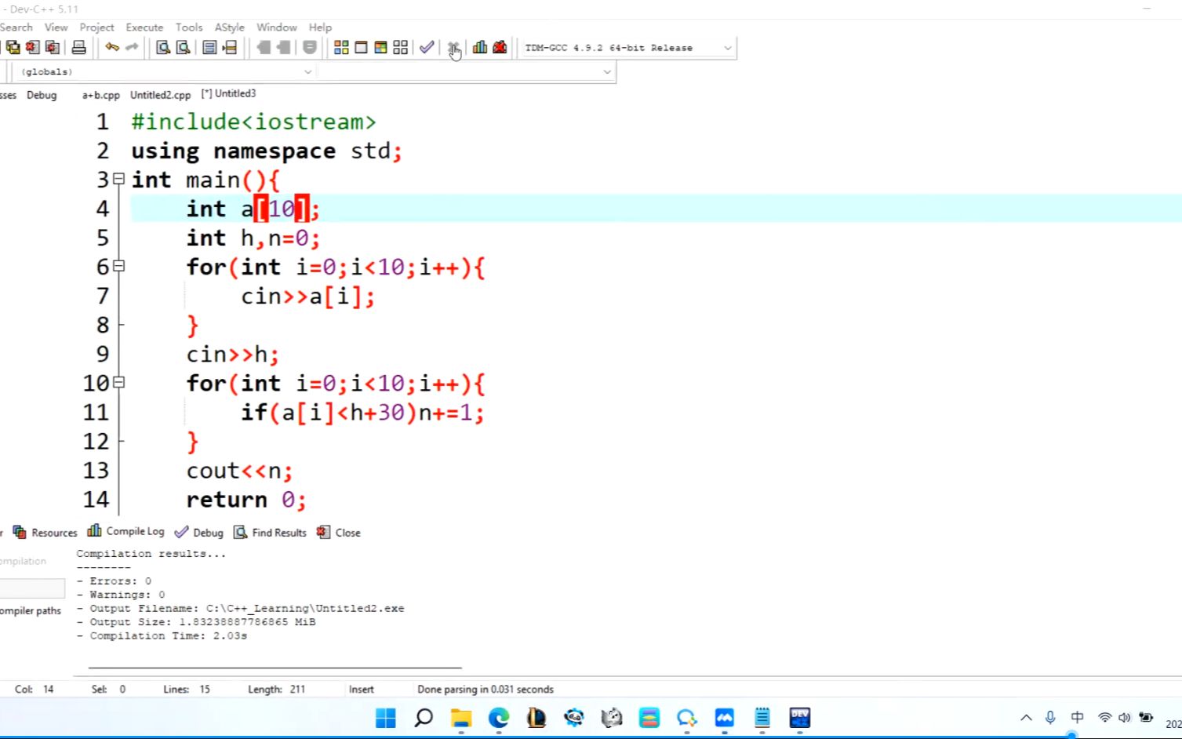This screenshot has width=1182, height=739.
Task: Open File Explorer from the taskbar
Action: pos(461,717)
